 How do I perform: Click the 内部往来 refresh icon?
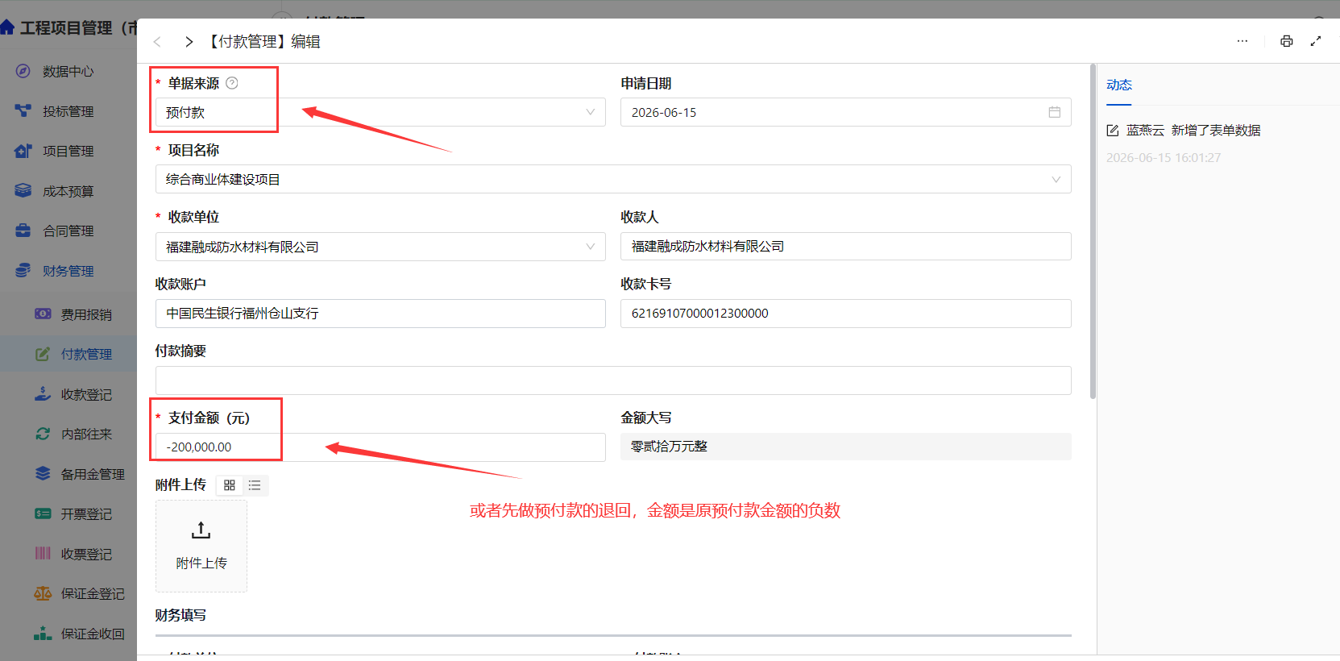pyautogui.click(x=43, y=434)
